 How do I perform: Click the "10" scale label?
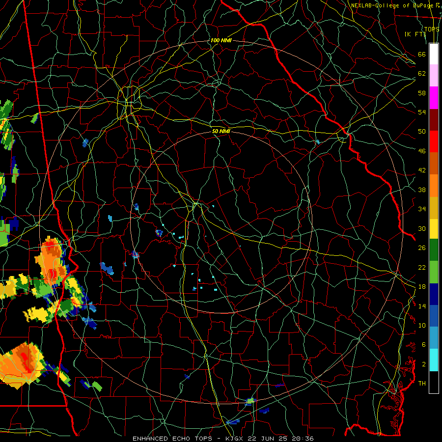422,325
